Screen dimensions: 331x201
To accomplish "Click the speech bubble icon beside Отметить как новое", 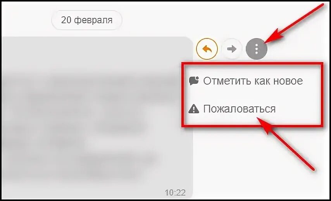I will tap(193, 81).
